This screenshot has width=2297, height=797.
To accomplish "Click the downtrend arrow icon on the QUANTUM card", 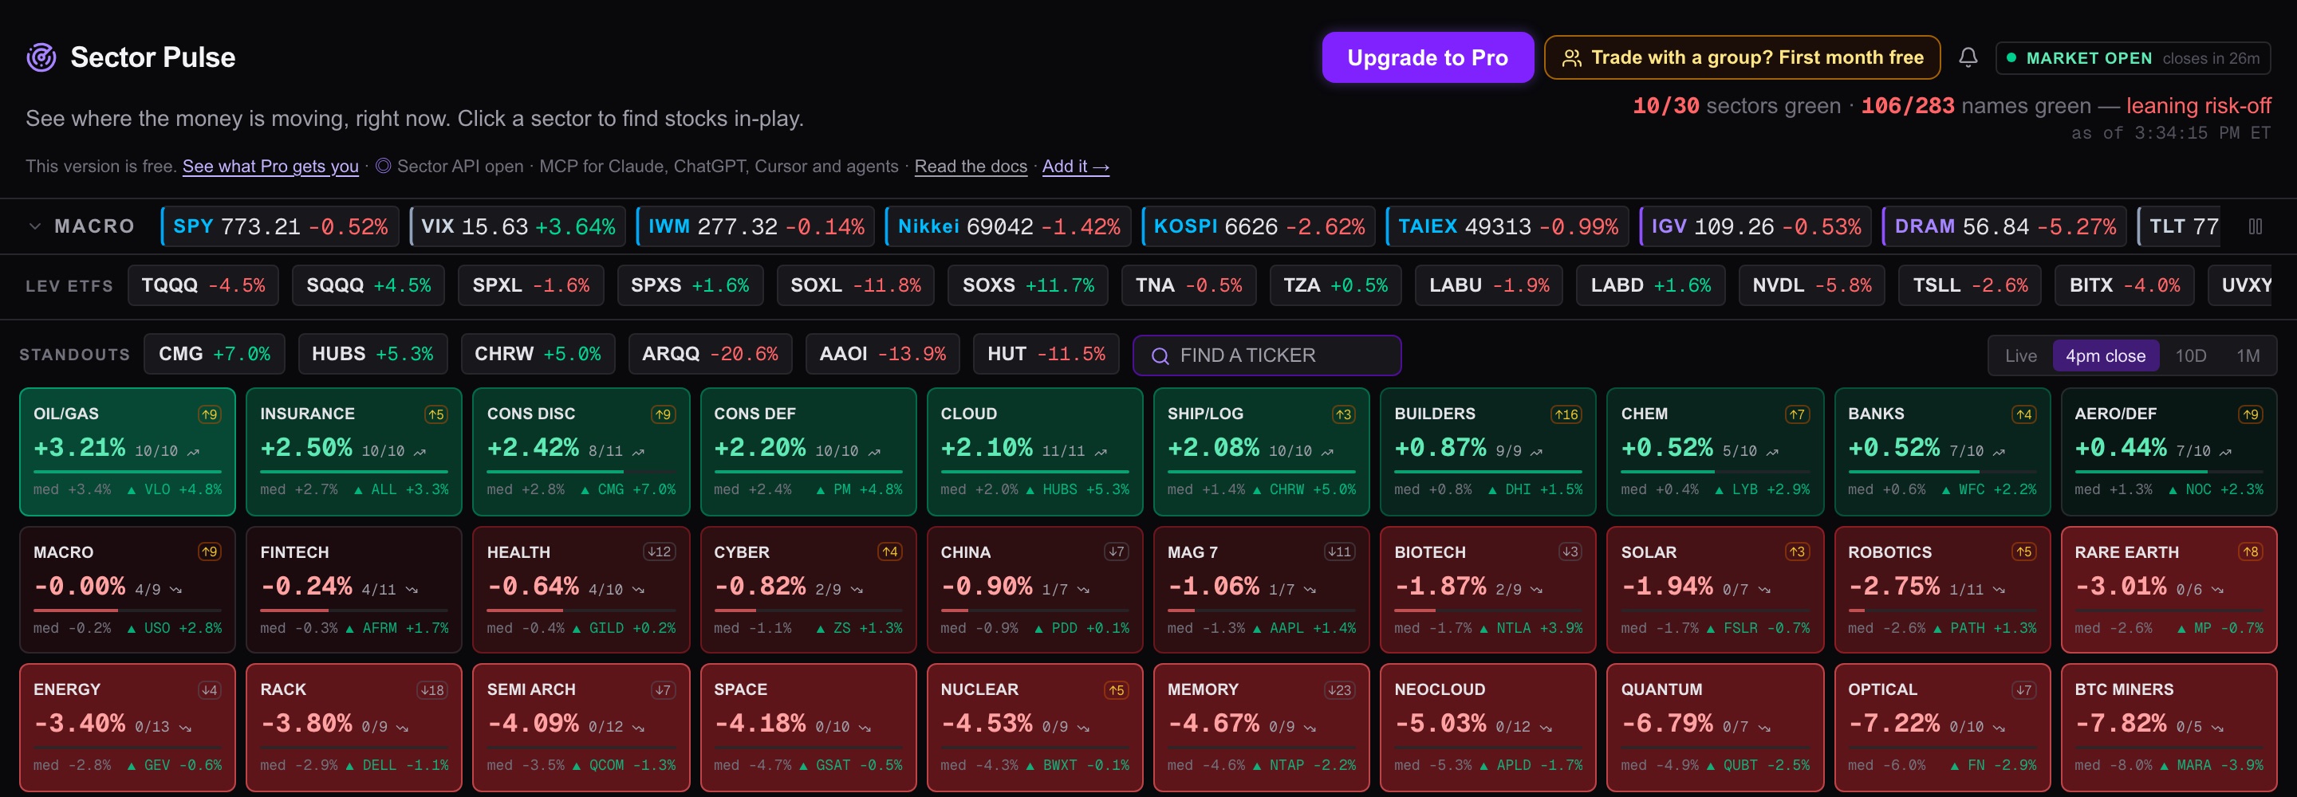I will tap(1765, 728).
